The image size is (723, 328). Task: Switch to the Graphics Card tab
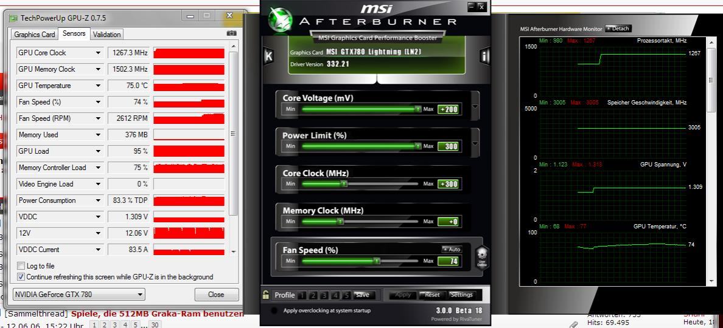click(x=35, y=35)
